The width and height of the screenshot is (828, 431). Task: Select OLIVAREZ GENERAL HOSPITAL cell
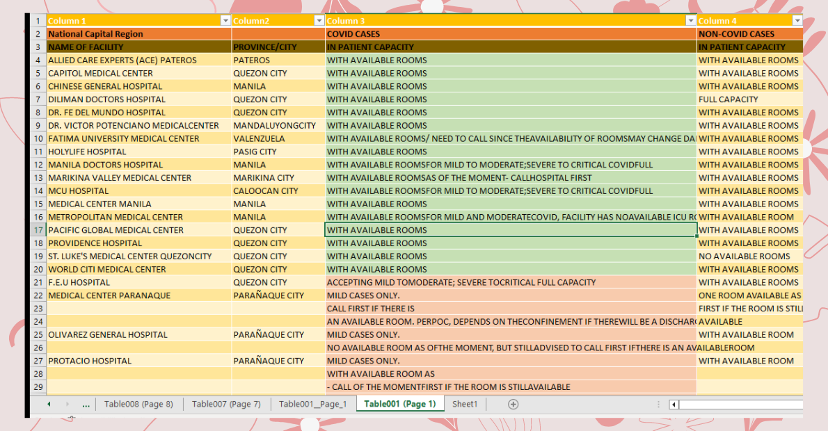click(139, 334)
